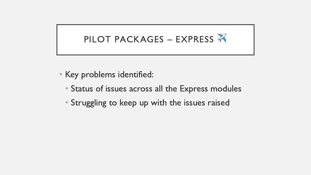Click the word Key in first bullet
311x175 pixels.
pyautogui.click(x=72, y=75)
